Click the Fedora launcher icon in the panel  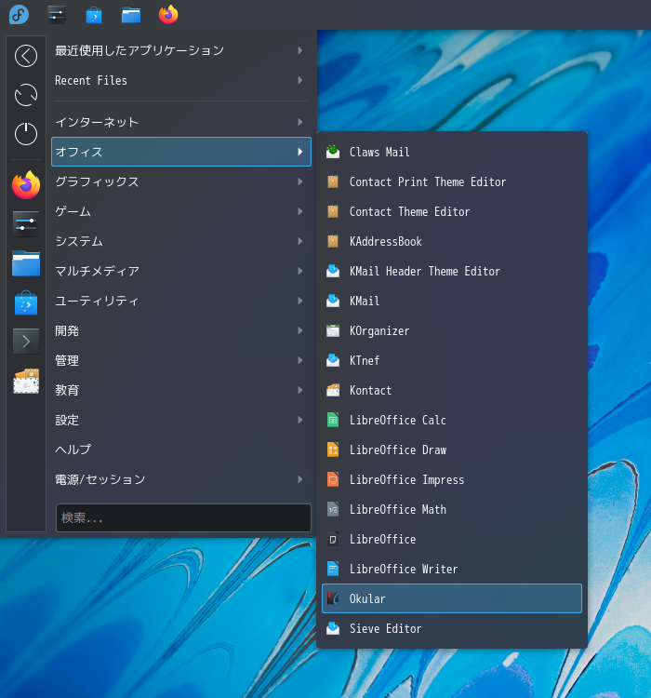[20, 14]
